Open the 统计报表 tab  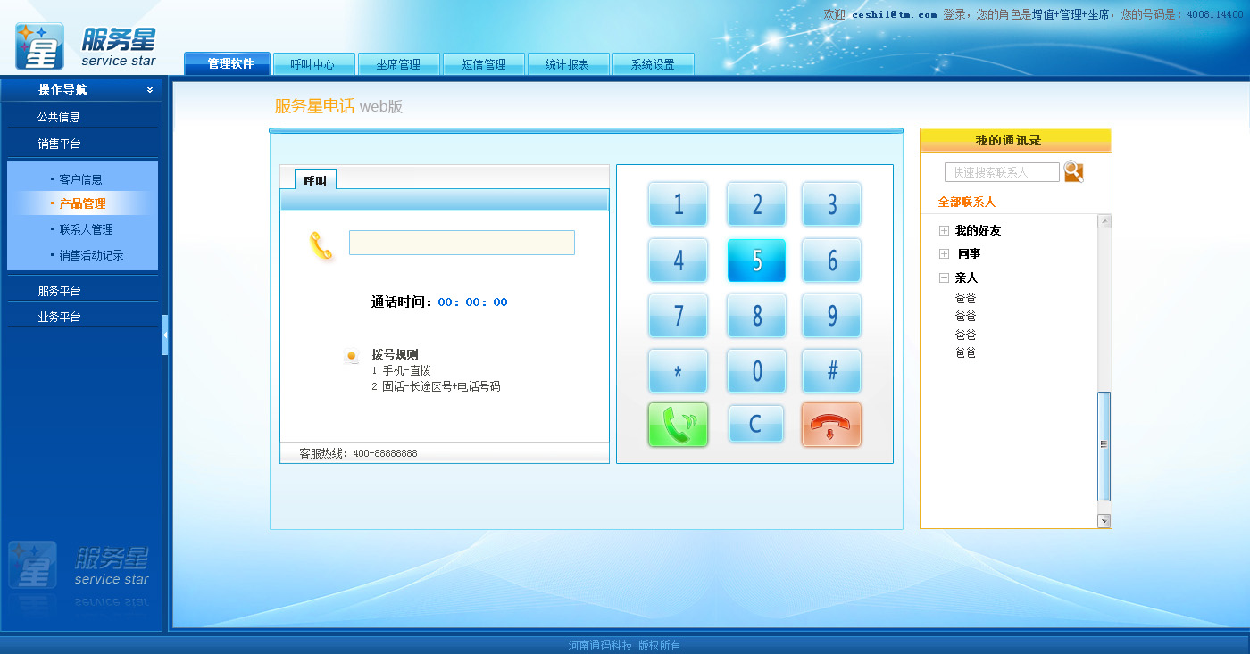567,64
